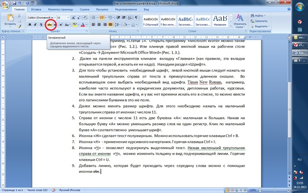Open multilevel list dropdown

(111, 18)
